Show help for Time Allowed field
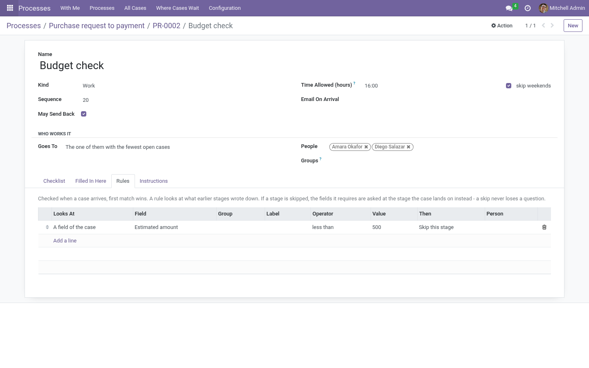This screenshot has width=589, height=368. pyautogui.click(x=354, y=83)
